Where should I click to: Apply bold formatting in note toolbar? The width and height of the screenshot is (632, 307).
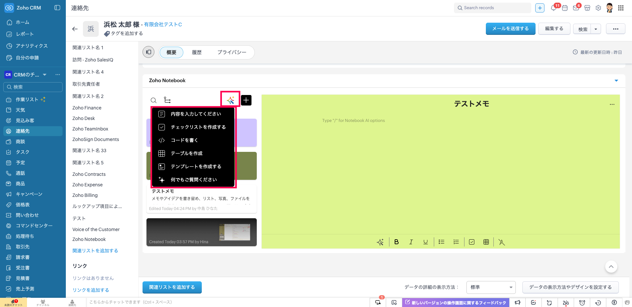[x=396, y=242]
